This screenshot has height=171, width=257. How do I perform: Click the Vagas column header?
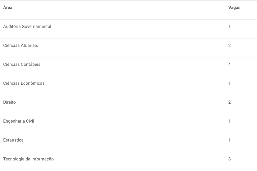[234, 7]
